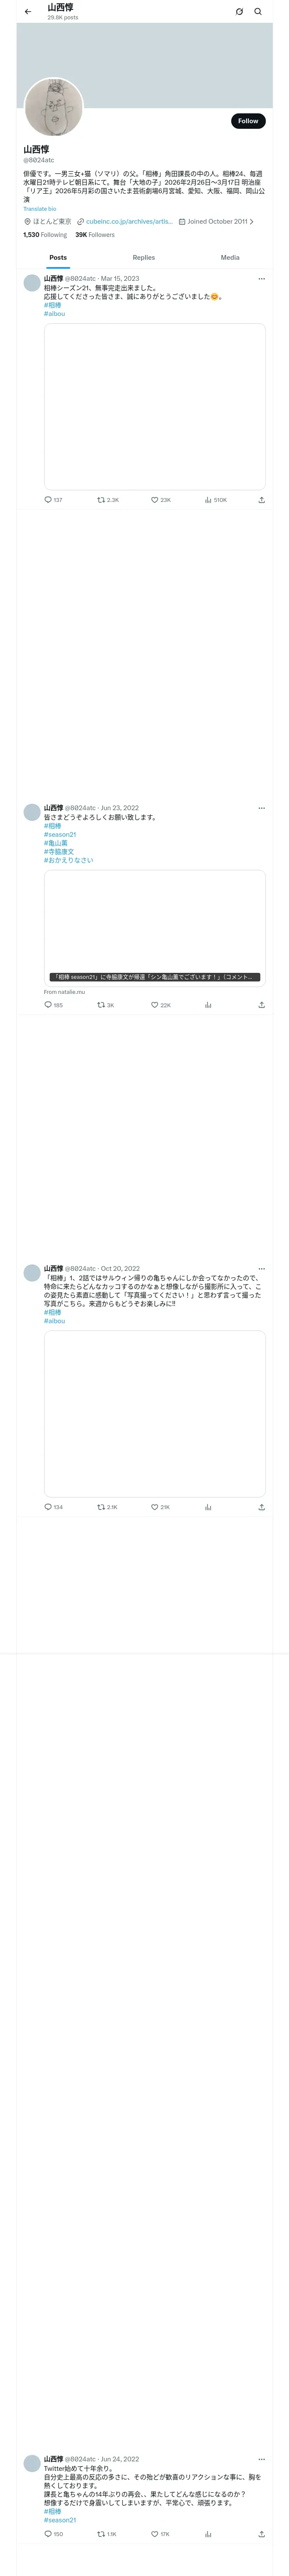
Task: Switch to the Media tab
Action: pos(230,258)
